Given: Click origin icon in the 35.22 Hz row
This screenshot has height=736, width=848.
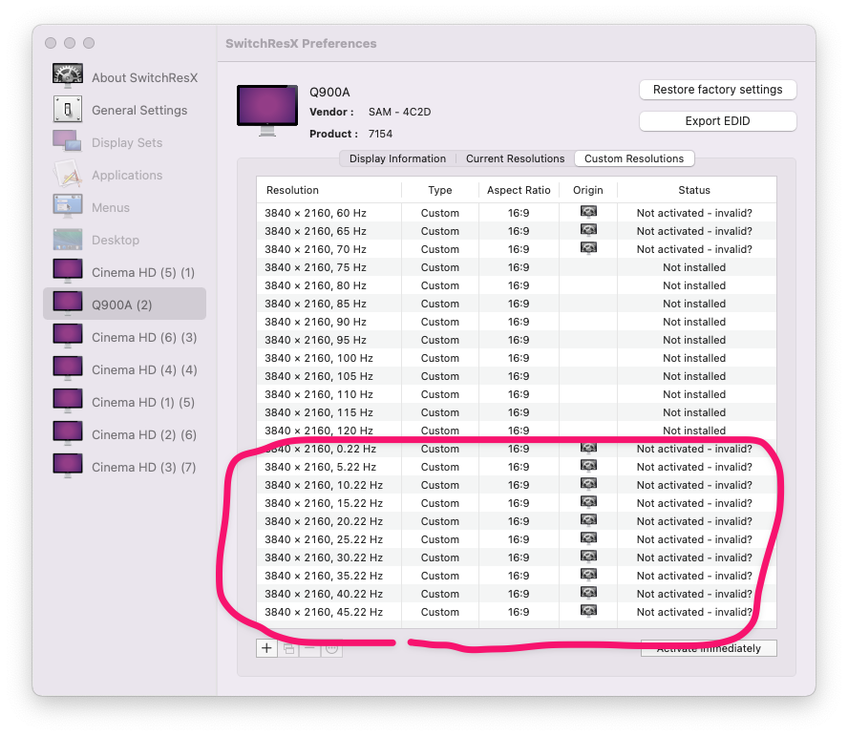Looking at the screenshot, I should pos(588,575).
